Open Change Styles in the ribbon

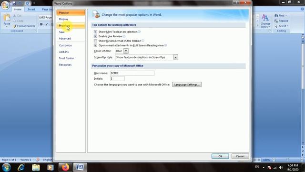(x=265, y=21)
